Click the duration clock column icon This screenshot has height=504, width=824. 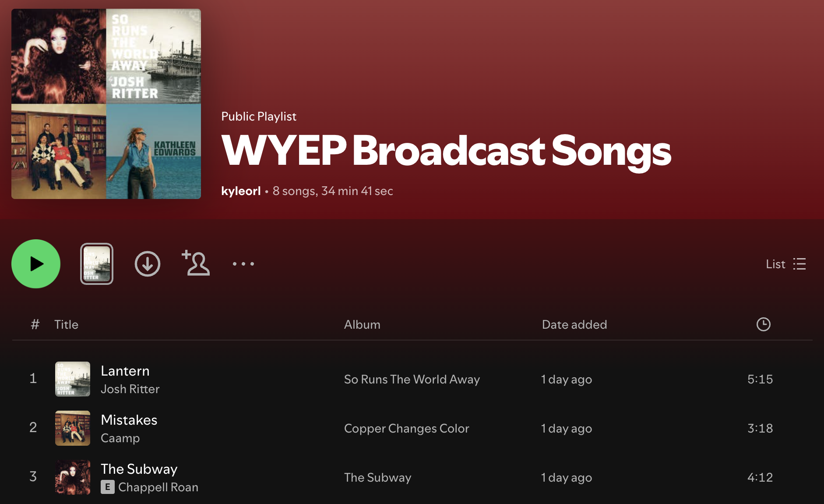pyautogui.click(x=764, y=324)
